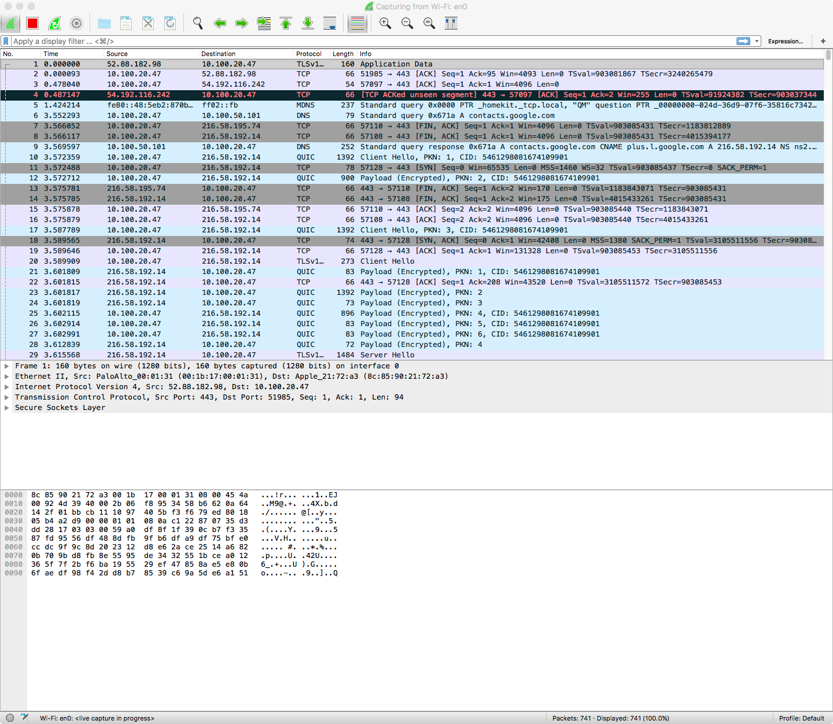Image resolution: width=833 pixels, height=724 pixels.
Task: Toggle auto-scroll during live capture
Action: coord(330,23)
